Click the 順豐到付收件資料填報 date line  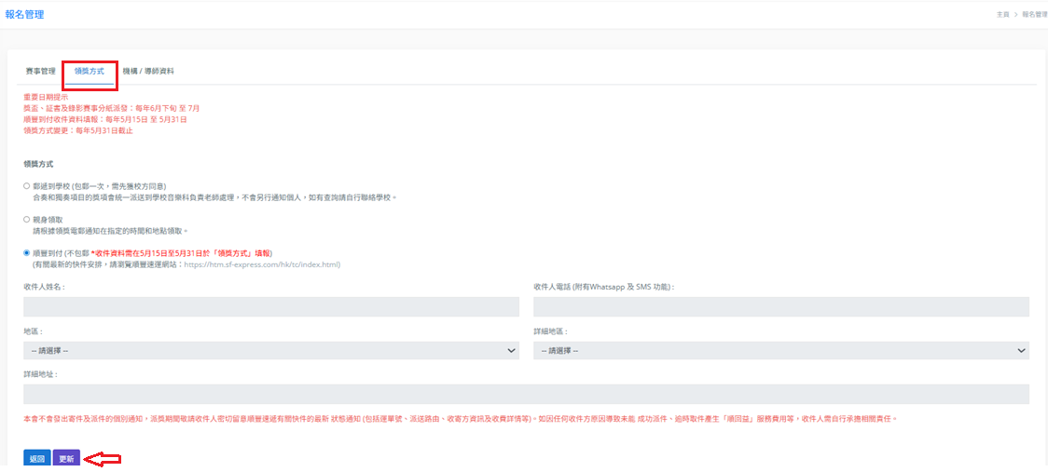[x=105, y=119]
